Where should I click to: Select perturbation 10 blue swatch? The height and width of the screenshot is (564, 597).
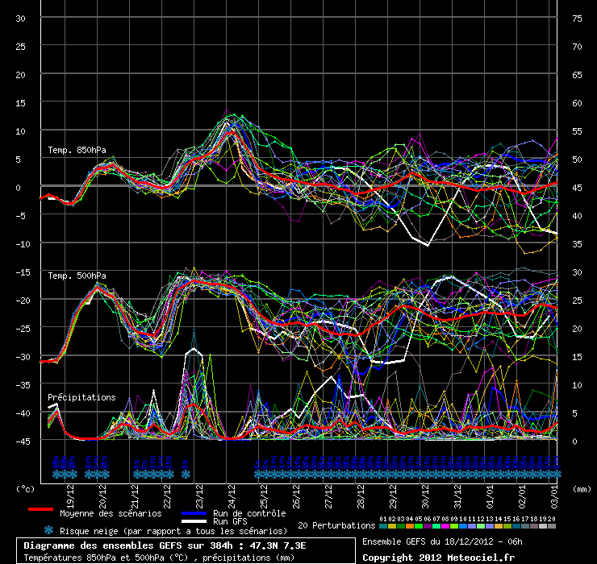tap(463, 525)
